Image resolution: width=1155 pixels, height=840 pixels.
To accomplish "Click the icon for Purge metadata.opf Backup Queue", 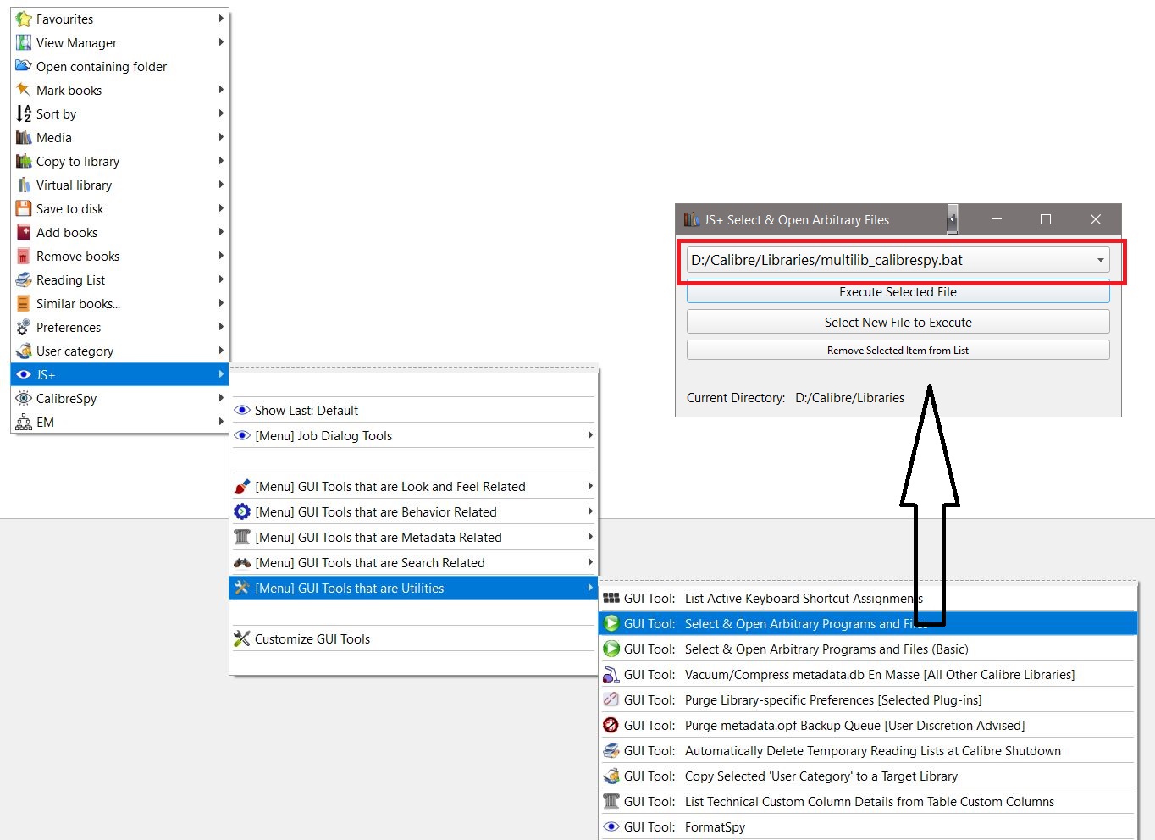I will 611,725.
